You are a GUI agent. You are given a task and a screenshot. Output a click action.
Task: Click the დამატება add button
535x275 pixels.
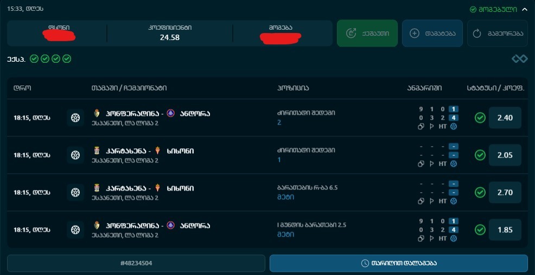[432, 33]
